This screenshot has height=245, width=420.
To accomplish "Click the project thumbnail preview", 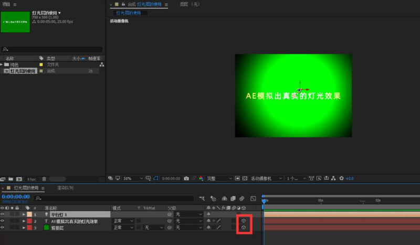I will [x=15, y=22].
